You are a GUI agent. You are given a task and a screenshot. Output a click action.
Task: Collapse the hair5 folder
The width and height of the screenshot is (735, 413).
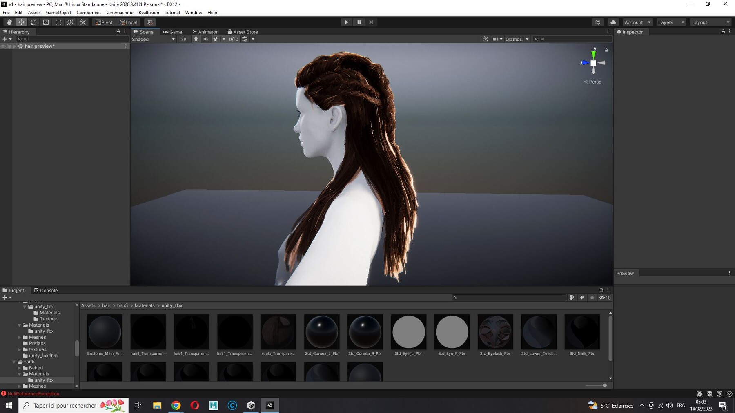point(14,362)
